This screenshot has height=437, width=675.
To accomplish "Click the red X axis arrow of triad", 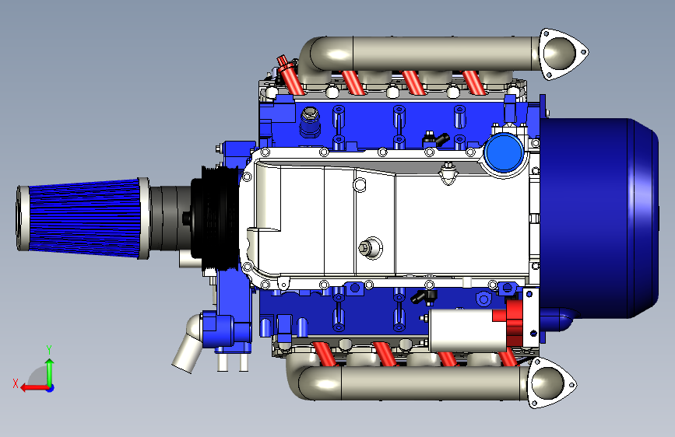I will pos(34,388).
